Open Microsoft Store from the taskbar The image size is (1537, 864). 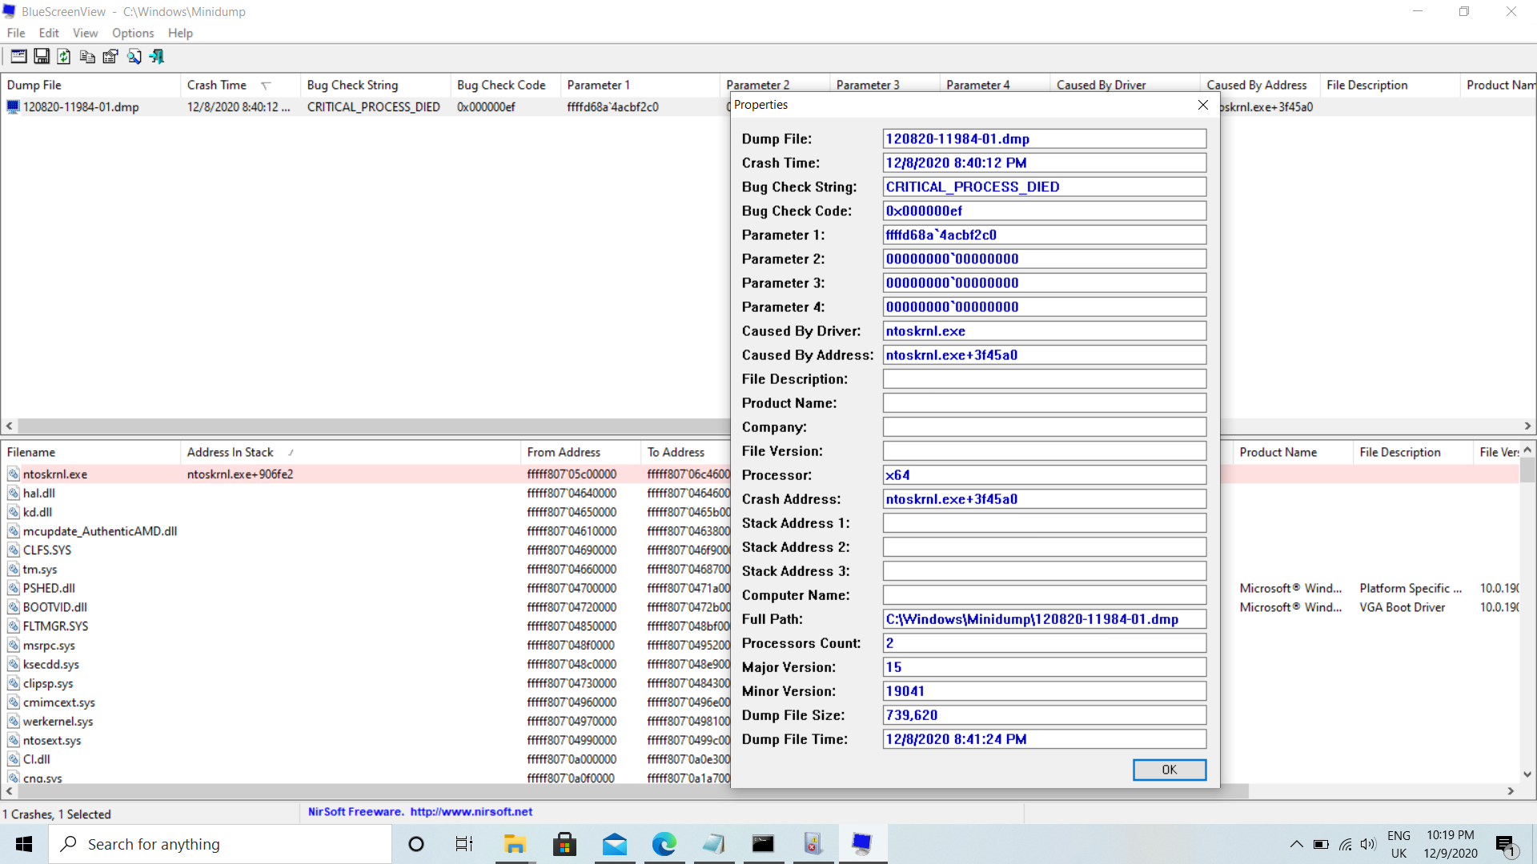[x=565, y=844]
